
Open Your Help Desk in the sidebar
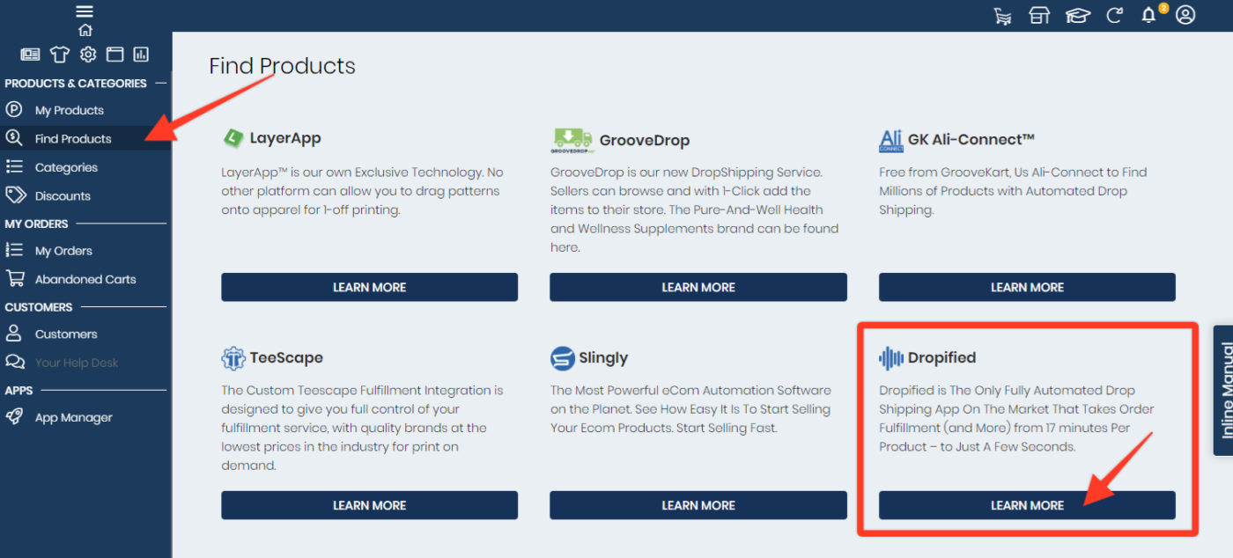85,363
